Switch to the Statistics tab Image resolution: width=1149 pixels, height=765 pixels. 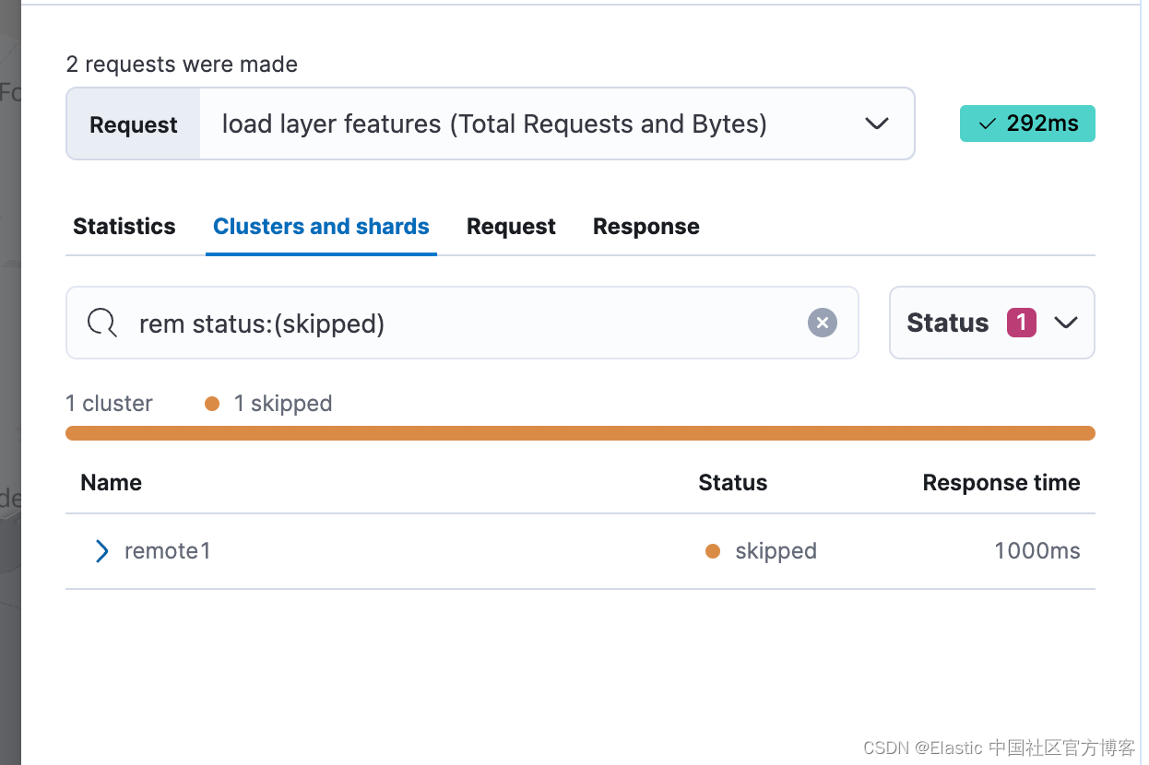pyautogui.click(x=124, y=226)
